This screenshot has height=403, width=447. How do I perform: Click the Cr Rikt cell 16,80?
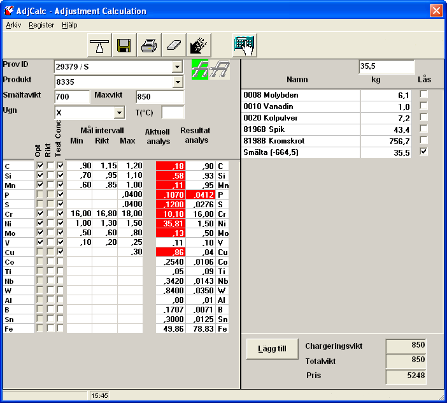104,214
